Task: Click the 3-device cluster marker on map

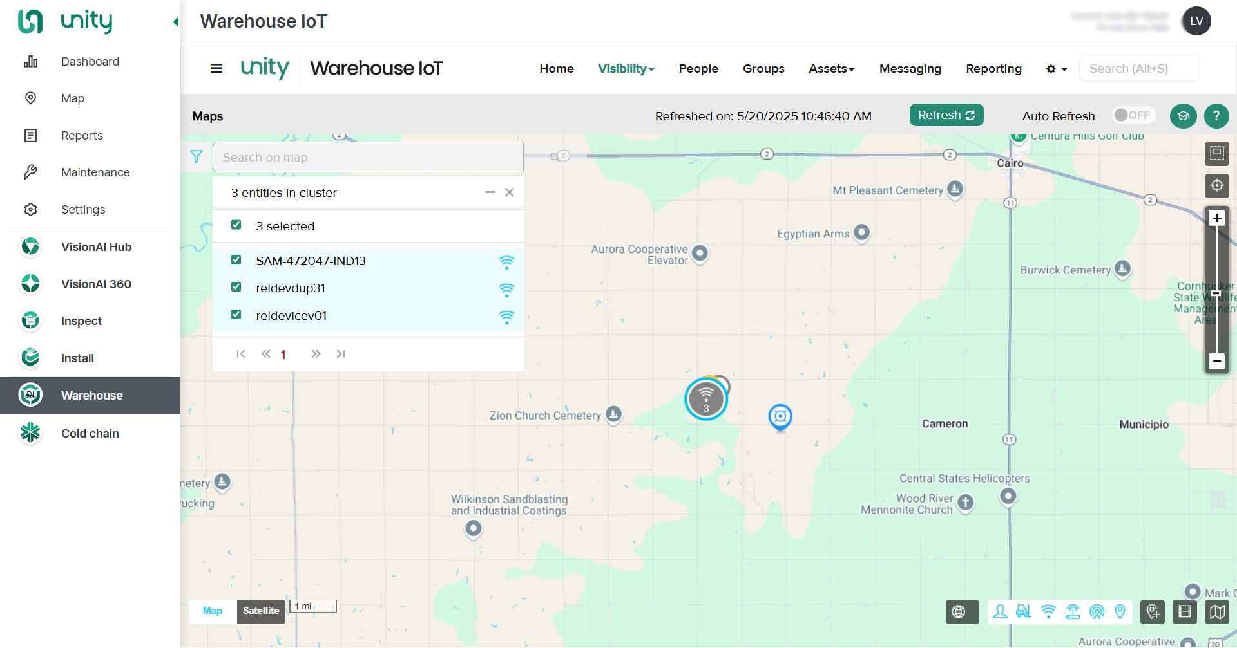Action: point(706,398)
